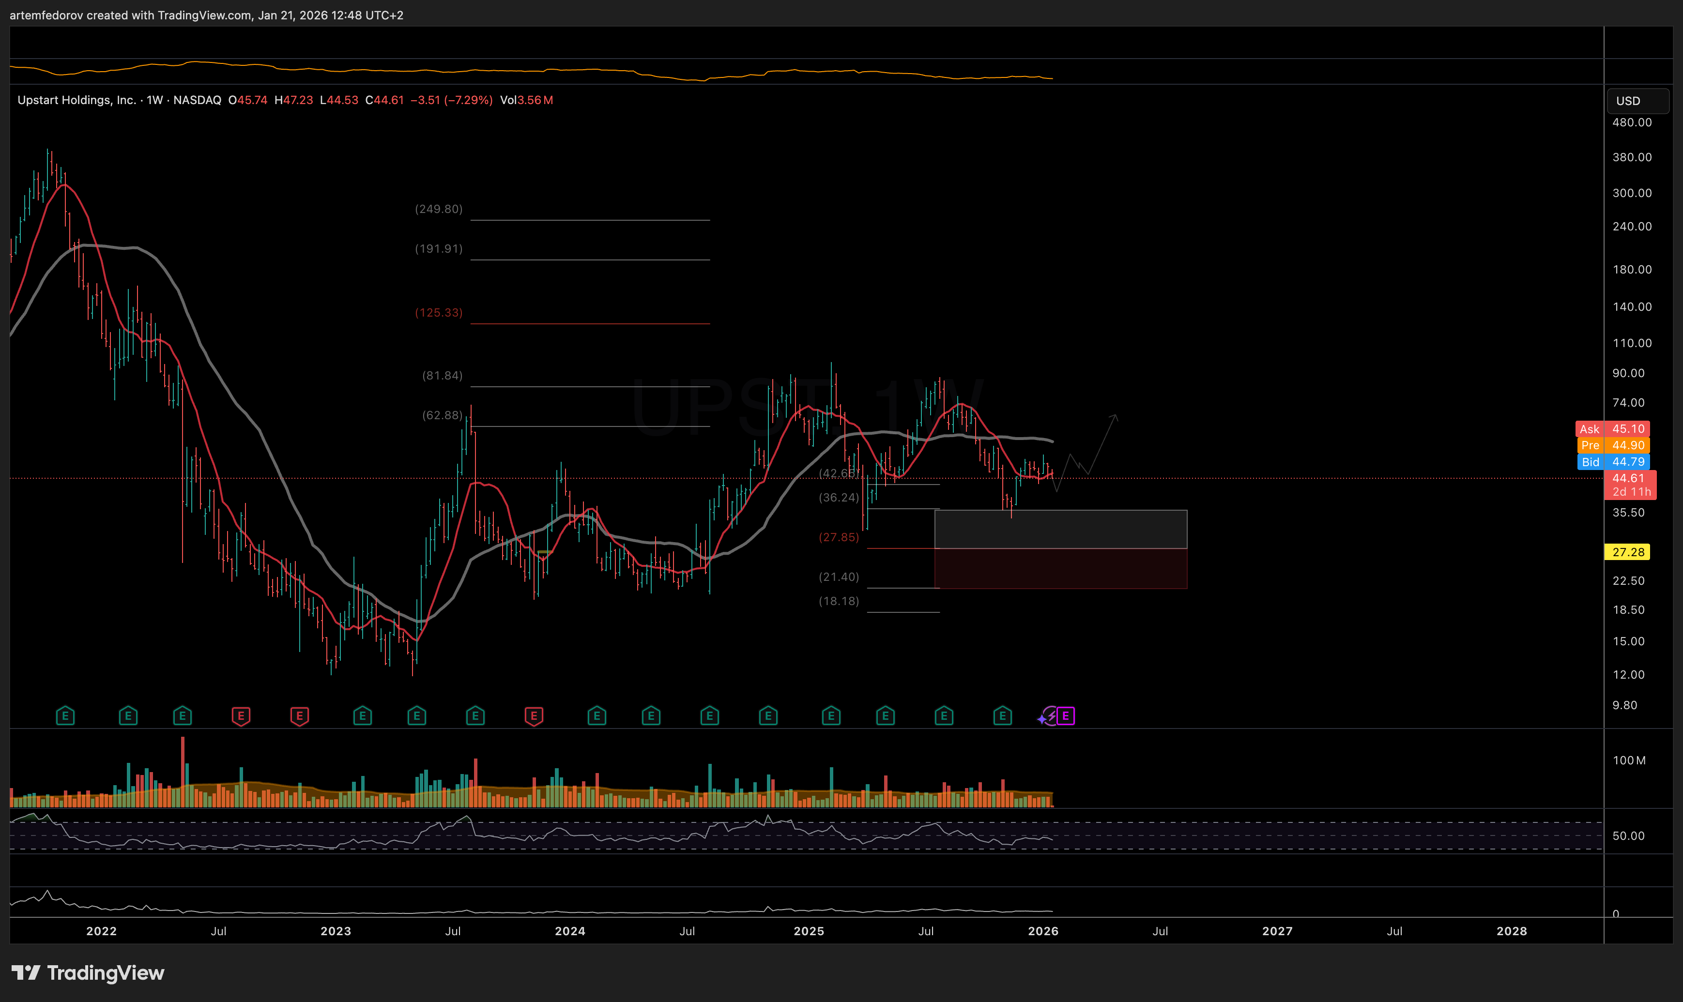The height and width of the screenshot is (1002, 1683).
Task: Click the leftmost green earnings E marker
Action: [x=65, y=716]
